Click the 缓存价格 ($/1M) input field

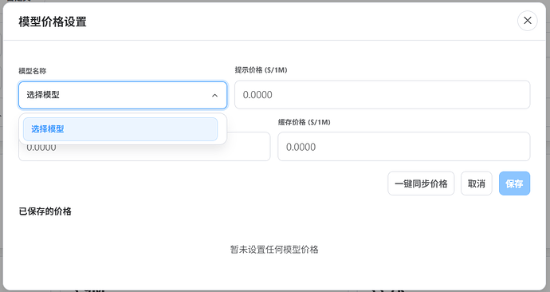pos(403,147)
